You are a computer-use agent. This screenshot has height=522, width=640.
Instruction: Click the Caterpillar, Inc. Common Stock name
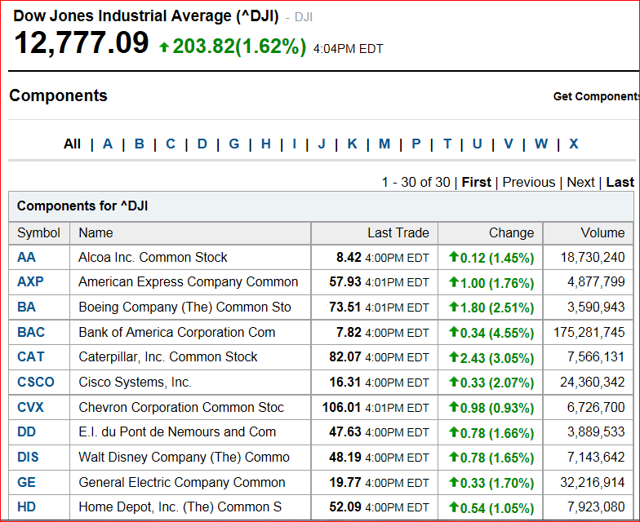click(x=168, y=357)
